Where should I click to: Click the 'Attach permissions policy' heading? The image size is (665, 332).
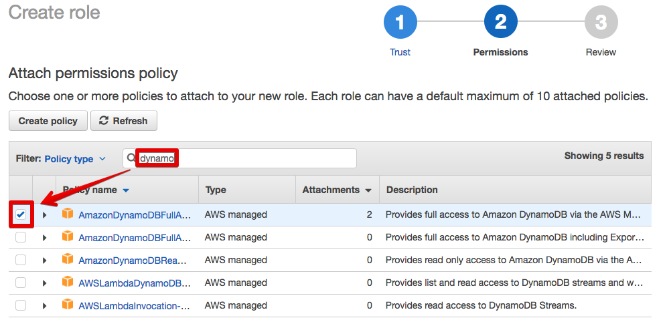[x=93, y=73]
